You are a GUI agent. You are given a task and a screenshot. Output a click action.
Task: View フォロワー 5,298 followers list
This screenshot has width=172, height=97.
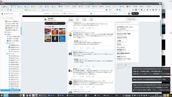click(84, 19)
